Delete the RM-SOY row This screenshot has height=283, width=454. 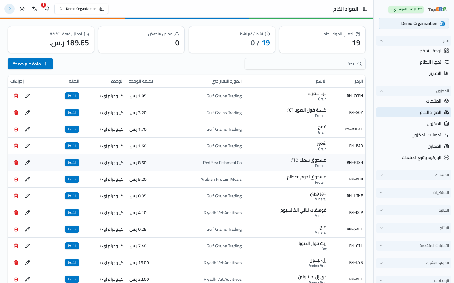(x=16, y=113)
